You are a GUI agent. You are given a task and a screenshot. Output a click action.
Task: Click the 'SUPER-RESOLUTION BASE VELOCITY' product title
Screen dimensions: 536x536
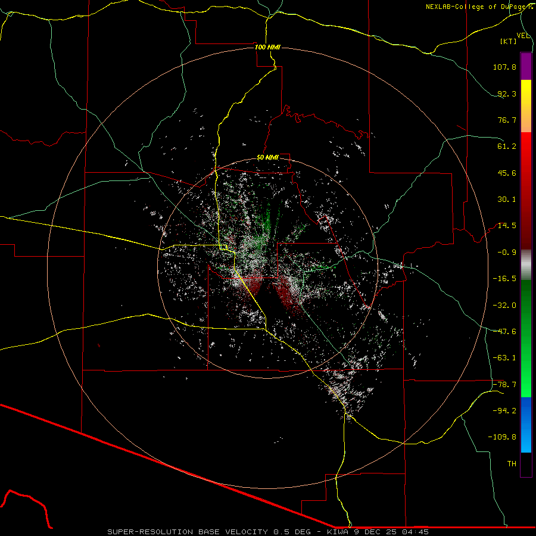(188, 532)
